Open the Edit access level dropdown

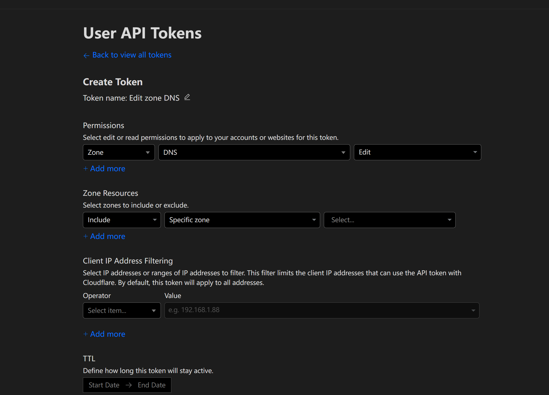417,152
